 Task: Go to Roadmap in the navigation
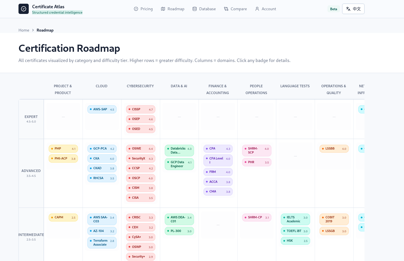coord(173,9)
